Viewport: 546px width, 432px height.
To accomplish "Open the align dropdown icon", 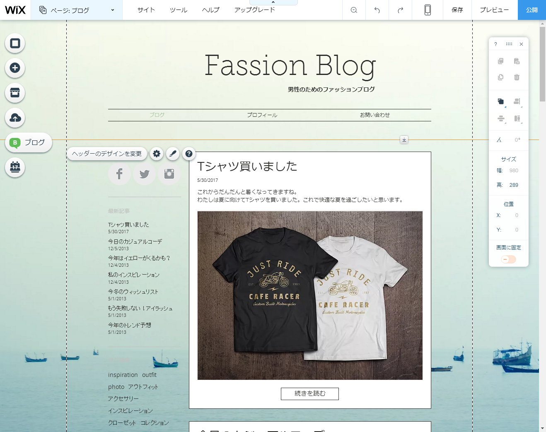I will (517, 101).
